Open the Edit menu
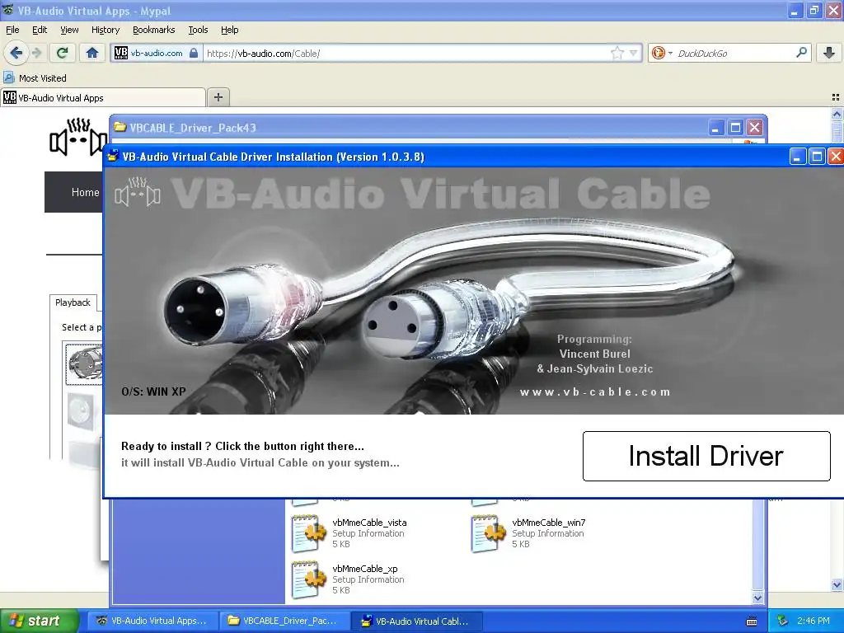Viewport: 844px width, 633px height. [40, 30]
